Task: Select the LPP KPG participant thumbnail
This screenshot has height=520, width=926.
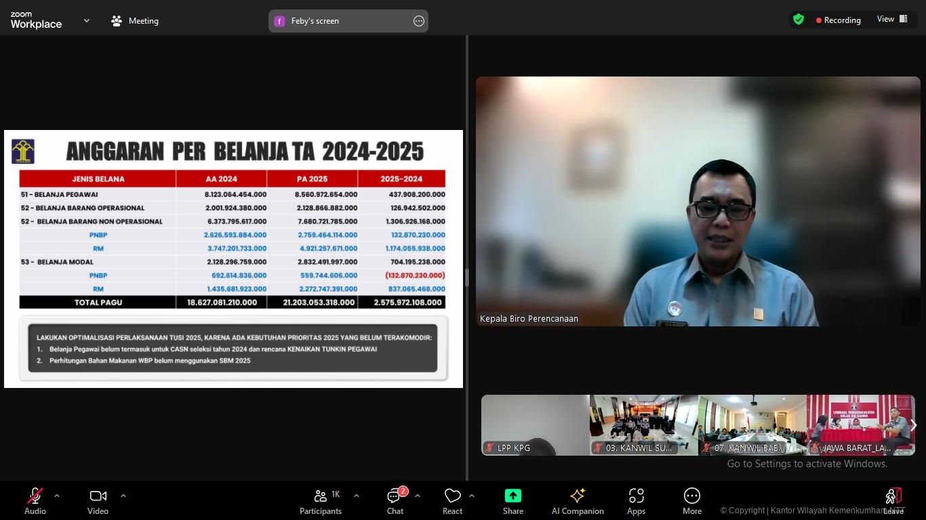Action: click(x=536, y=425)
